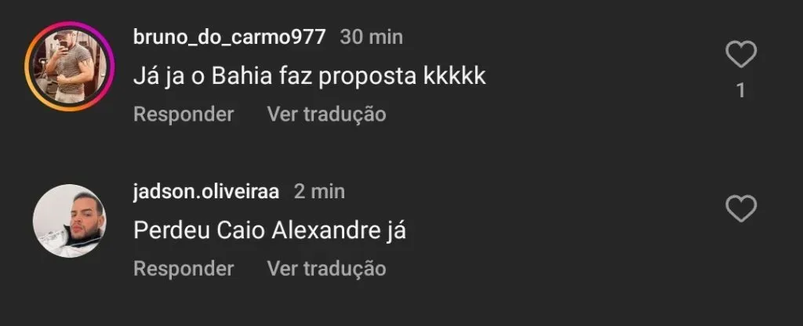Open bruno_do_carmo977's story from the ringed avatar

[69, 67]
